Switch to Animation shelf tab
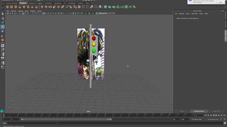227x127 pixels. pyautogui.click(x=48, y=3)
